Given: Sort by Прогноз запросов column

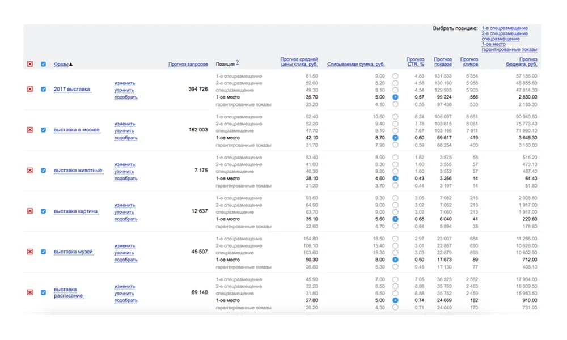Looking at the screenshot, I should 188,64.
